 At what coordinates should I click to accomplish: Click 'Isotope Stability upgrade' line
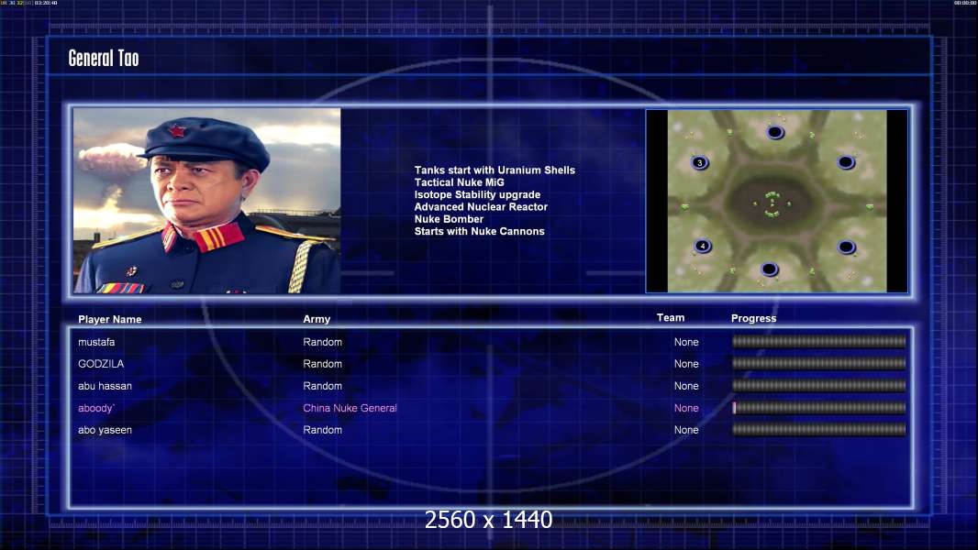(477, 194)
